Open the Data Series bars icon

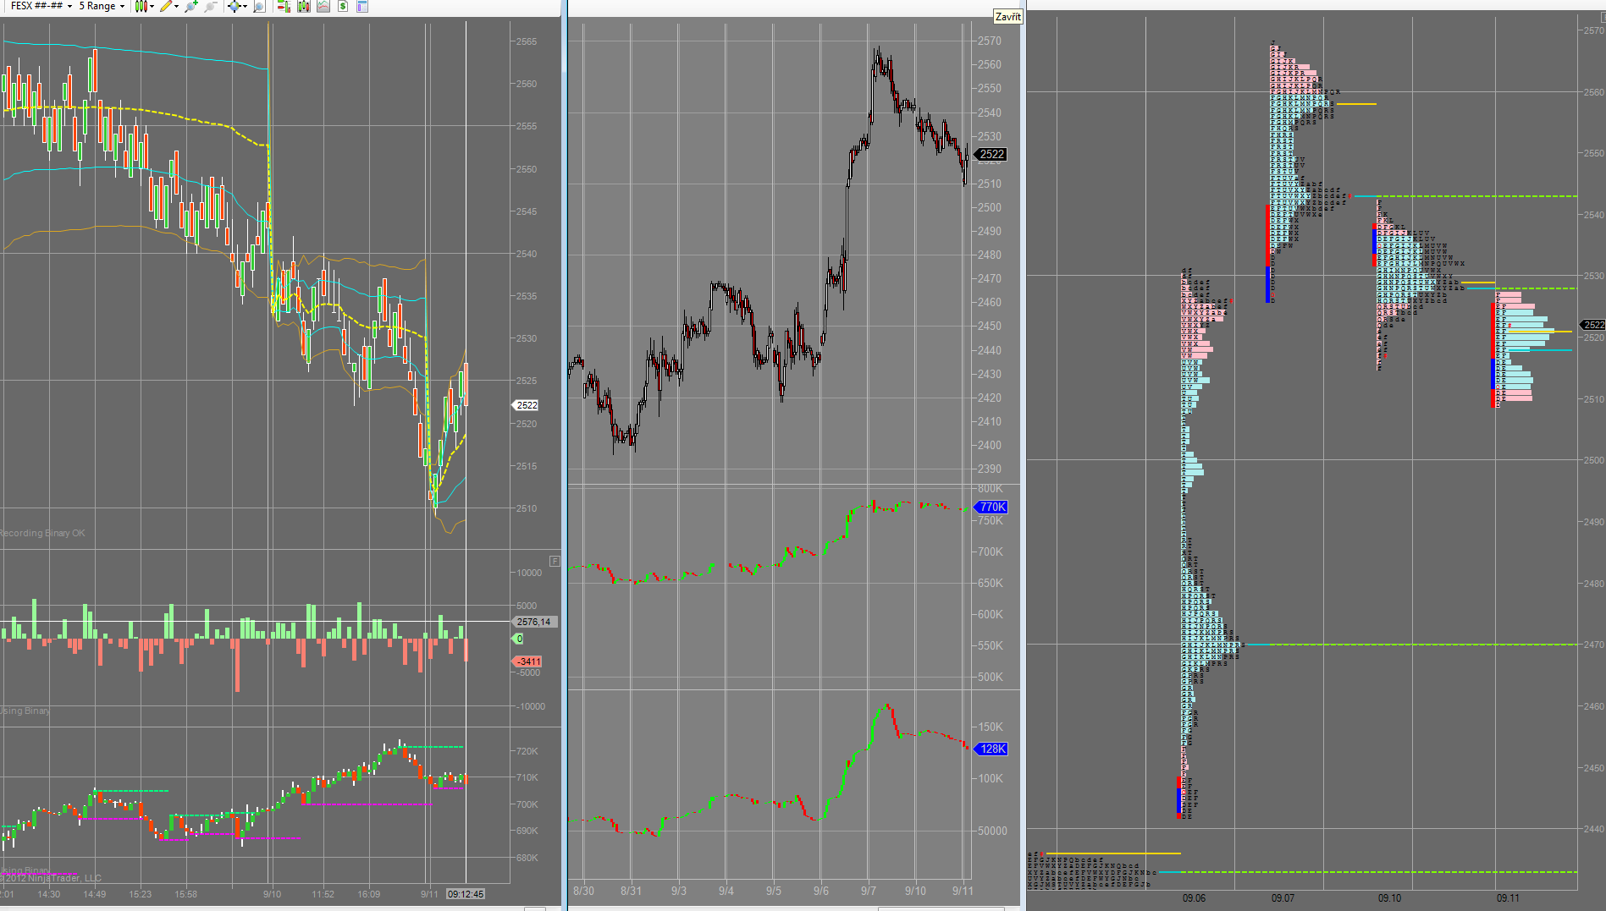pos(304,6)
